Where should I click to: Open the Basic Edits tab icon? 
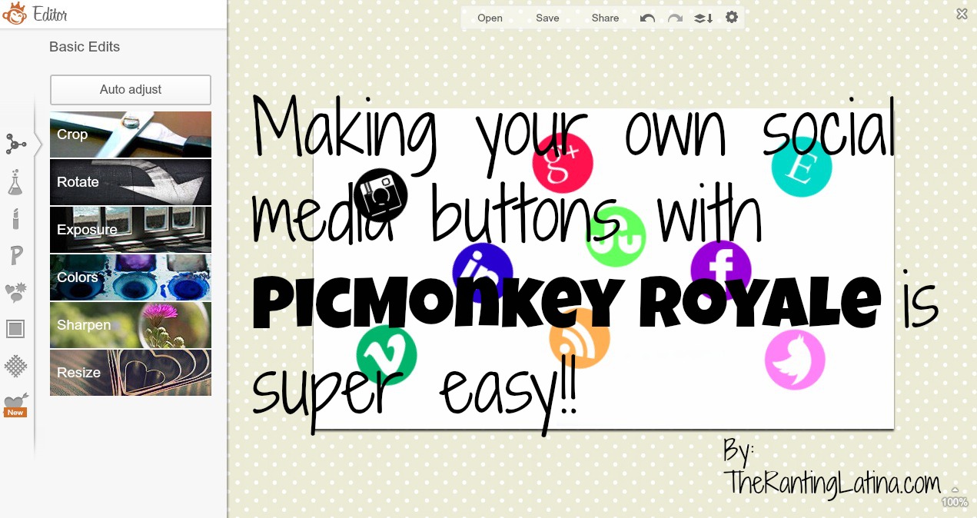(x=15, y=144)
